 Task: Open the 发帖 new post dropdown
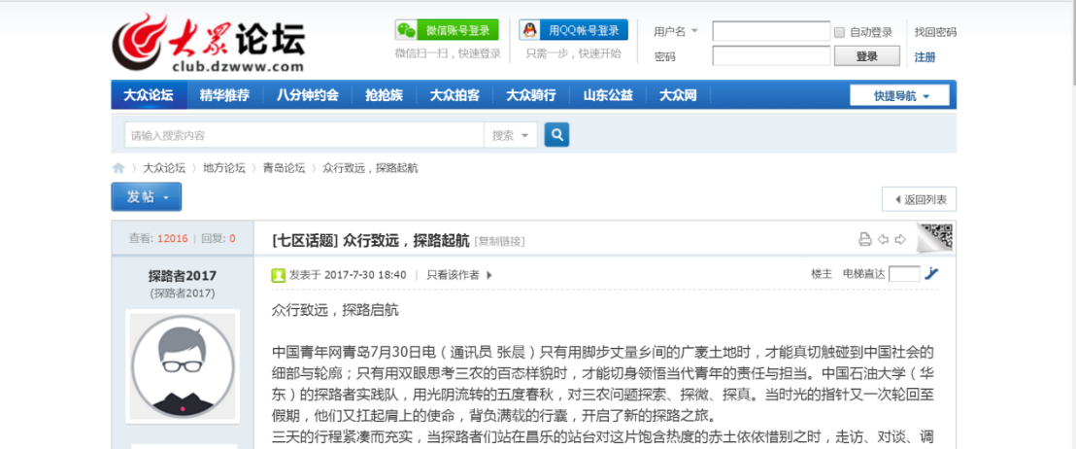click(x=146, y=197)
